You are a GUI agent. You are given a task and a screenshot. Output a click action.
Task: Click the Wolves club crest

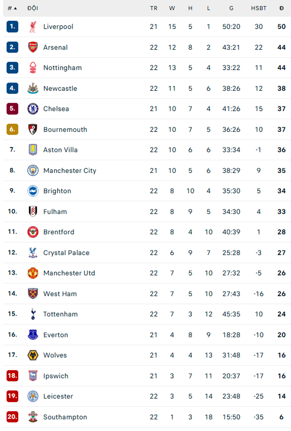coord(33,355)
